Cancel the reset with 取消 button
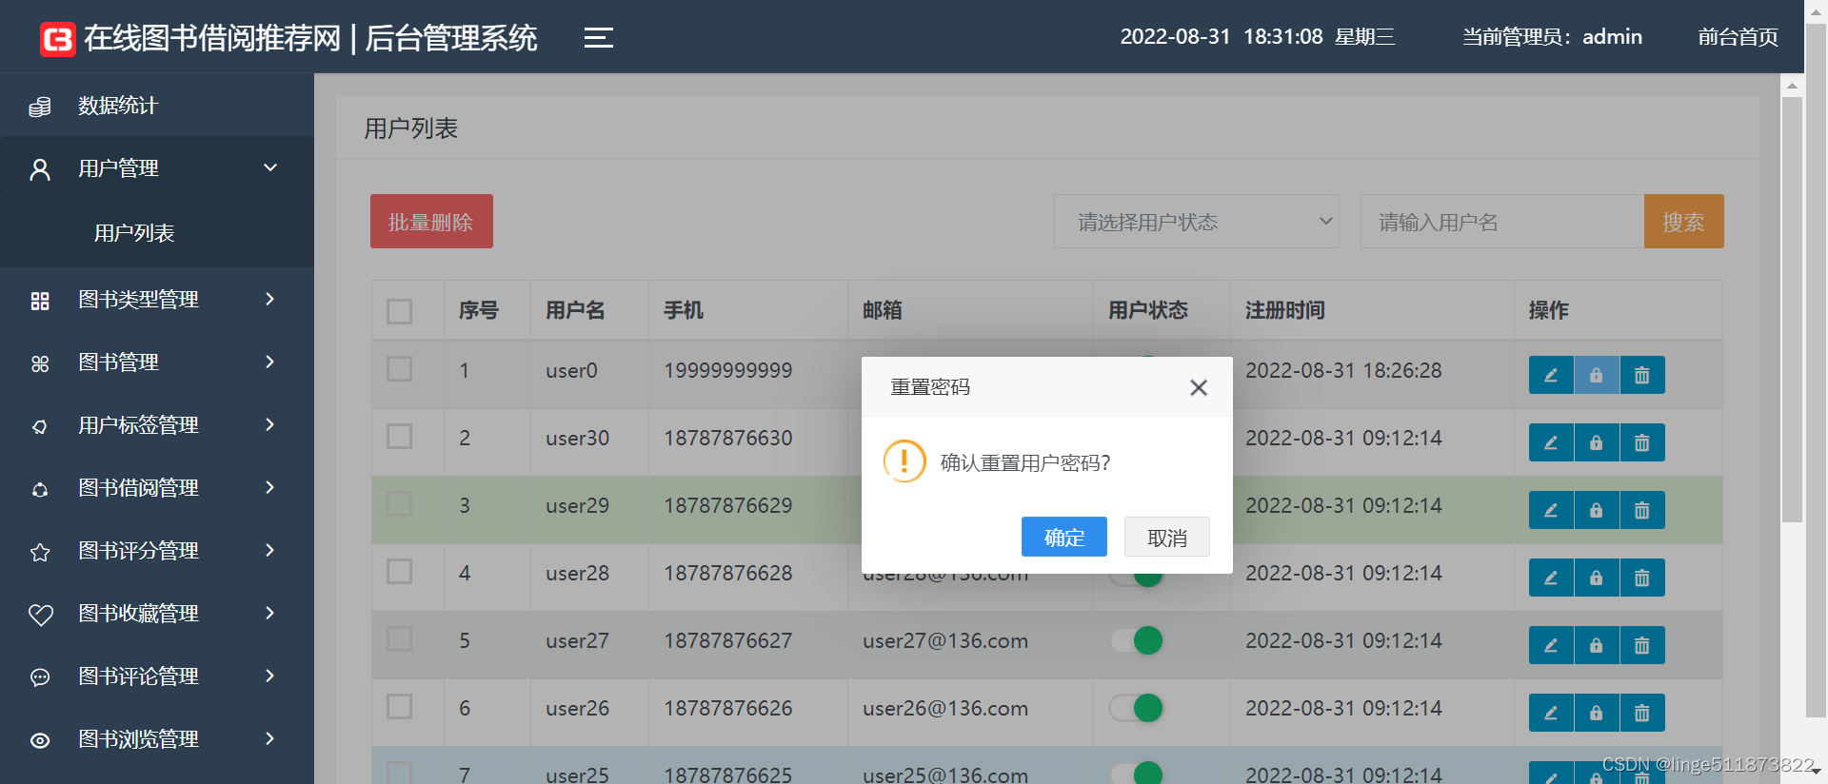 click(x=1167, y=538)
